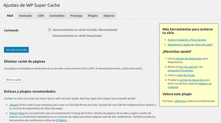Click the Eliminar caché de páginas heading

point(25,61)
